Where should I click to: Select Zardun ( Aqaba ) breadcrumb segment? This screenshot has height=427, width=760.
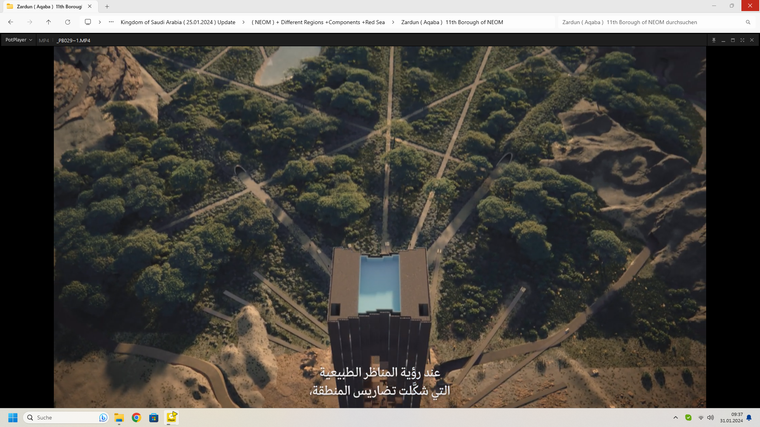click(x=452, y=22)
